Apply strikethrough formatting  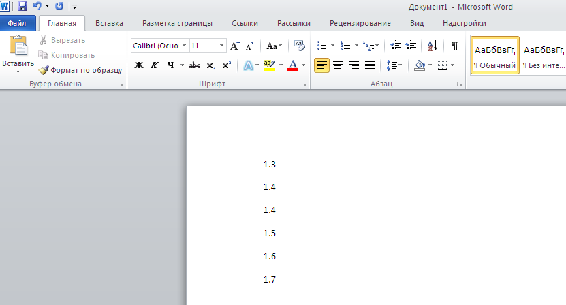click(195, 65)
